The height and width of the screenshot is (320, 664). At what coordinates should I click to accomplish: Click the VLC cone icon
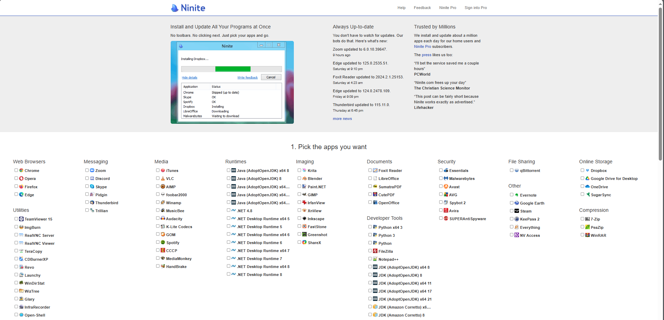click(x=163, y=179)
